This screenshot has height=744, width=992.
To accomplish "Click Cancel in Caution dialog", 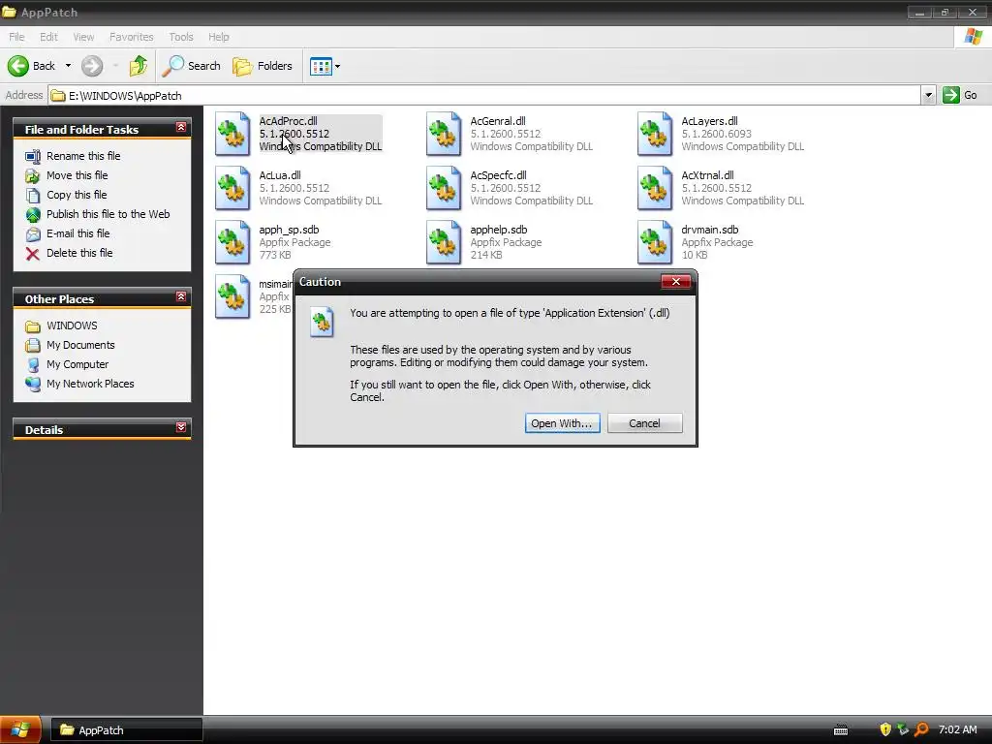I will tap(644, 423).
